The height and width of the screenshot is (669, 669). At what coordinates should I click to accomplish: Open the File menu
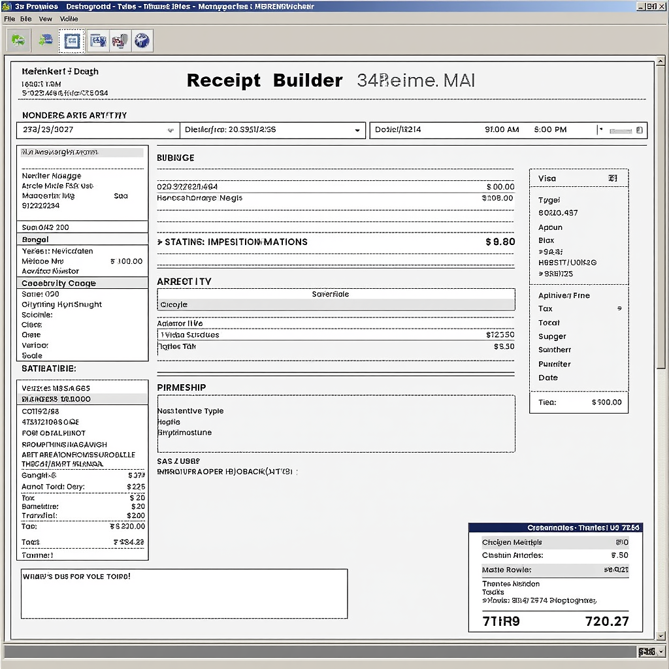pyautogui.click(x=9, y=19)
